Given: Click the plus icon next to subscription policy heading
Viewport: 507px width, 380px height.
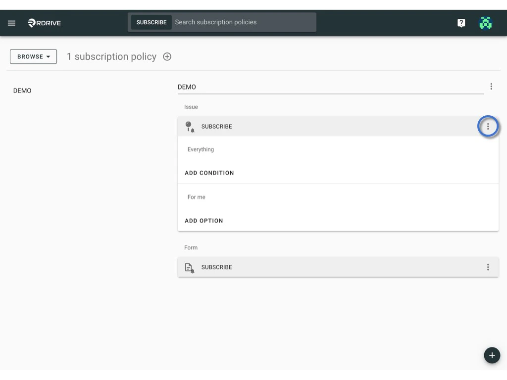Looking at the screenshot, I should click(167, 56).
